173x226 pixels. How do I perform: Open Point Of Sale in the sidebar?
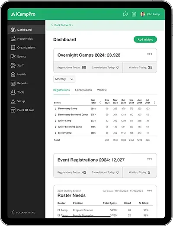[26, 110]
